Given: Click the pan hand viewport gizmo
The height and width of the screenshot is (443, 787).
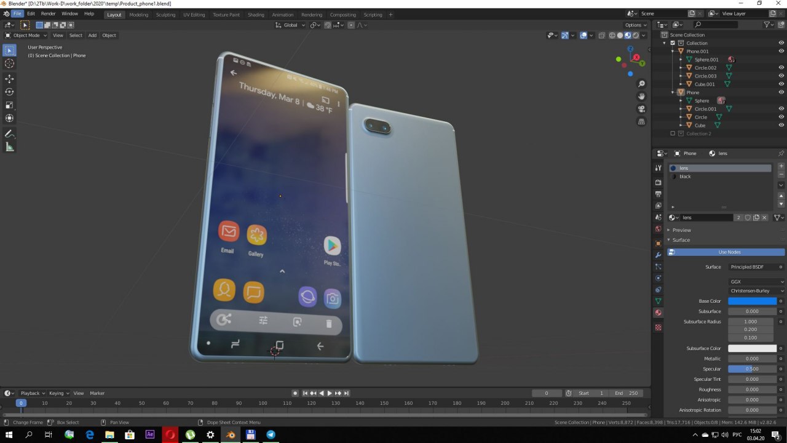Looking at the screenshot, I should click(641, 97).
